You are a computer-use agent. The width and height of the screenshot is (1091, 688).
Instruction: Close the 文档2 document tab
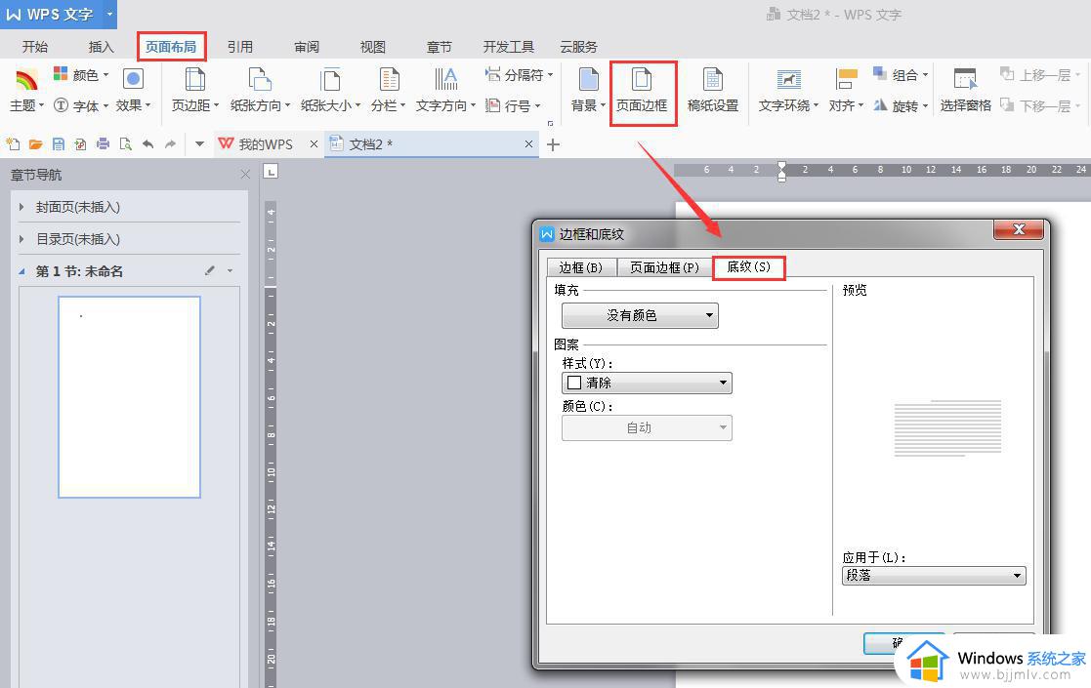pyautogui.click(x=528, y=143)
